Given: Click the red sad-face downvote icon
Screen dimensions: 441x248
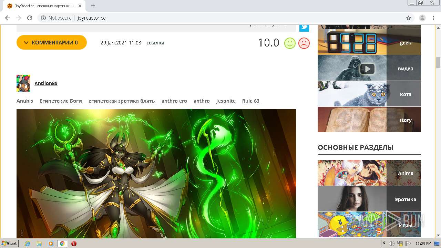Looking at the screenshot, I should (304, 43).
